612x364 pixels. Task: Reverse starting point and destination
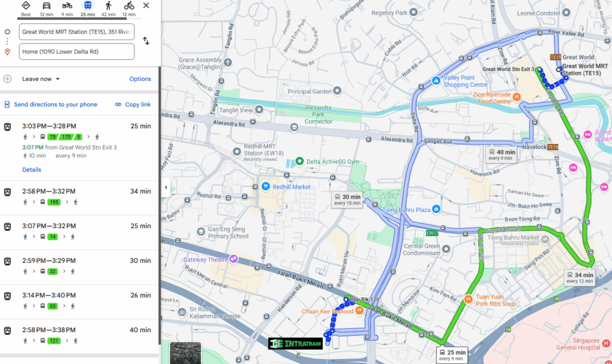click(x=146, y=41)
